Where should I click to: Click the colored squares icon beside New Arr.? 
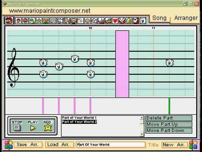pos(193,145)
